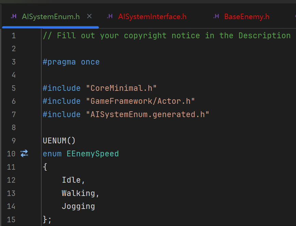The image size is (296, 226).
Task: Click the file icon on AISystemEnum.h tab
Action: coord(14,16)
